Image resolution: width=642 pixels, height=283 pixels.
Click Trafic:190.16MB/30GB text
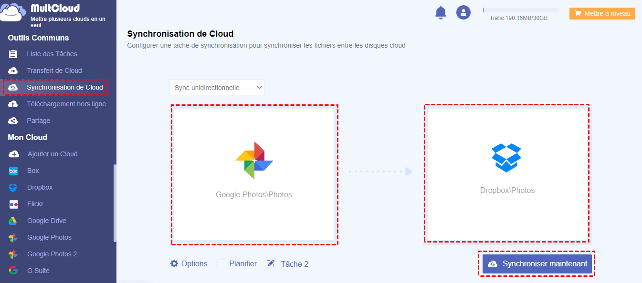pos(518,18)
